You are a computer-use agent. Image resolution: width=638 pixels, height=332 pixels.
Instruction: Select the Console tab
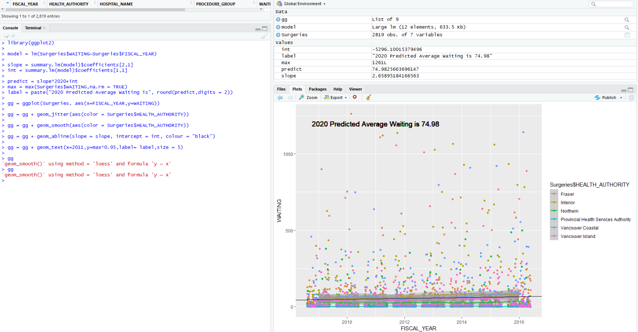[x=11, y=28]
